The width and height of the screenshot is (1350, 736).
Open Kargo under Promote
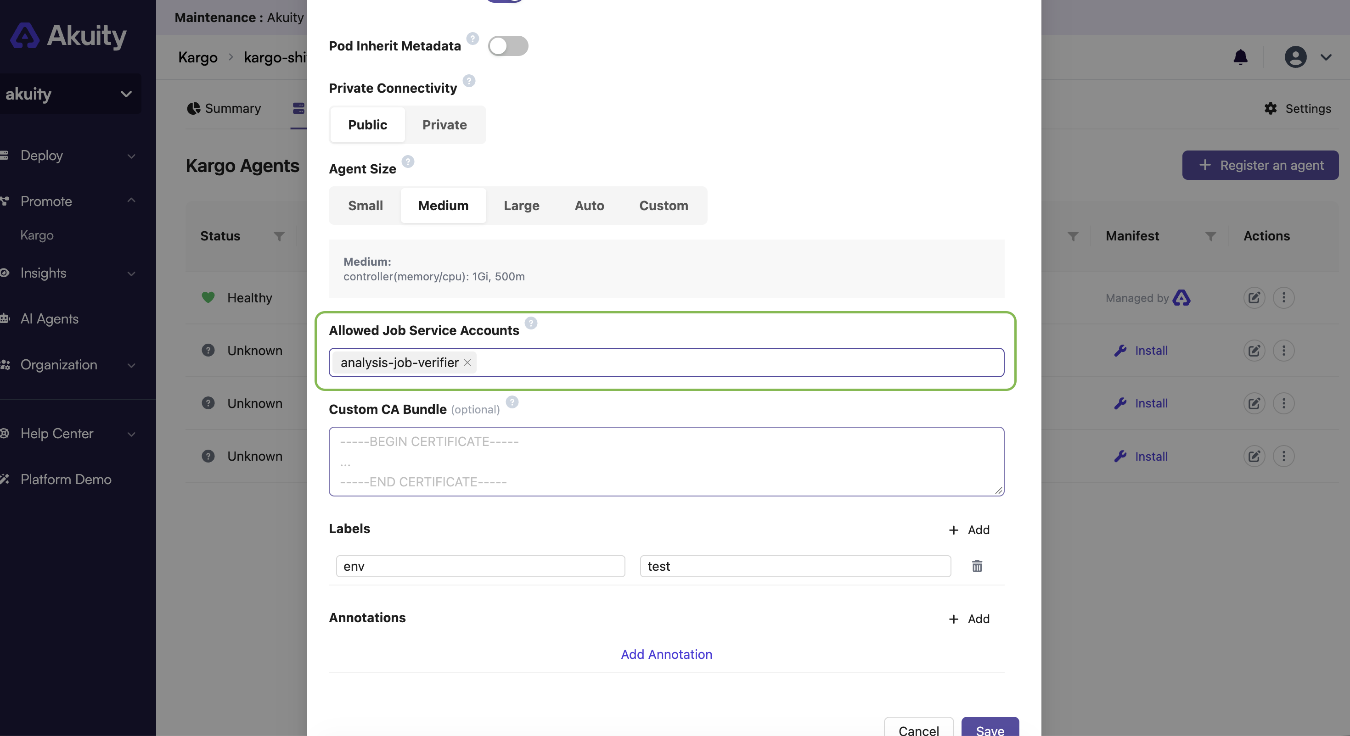37,235
